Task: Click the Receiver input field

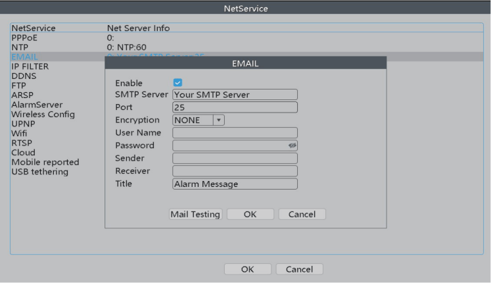Action: click(235, 171)
